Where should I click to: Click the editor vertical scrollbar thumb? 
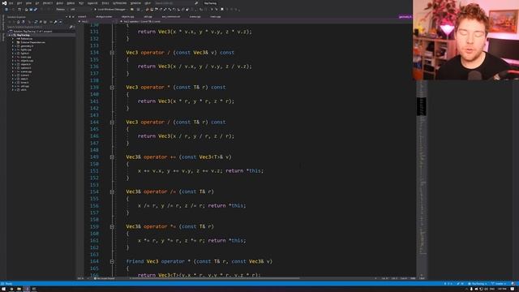click(x=422, y=106)
